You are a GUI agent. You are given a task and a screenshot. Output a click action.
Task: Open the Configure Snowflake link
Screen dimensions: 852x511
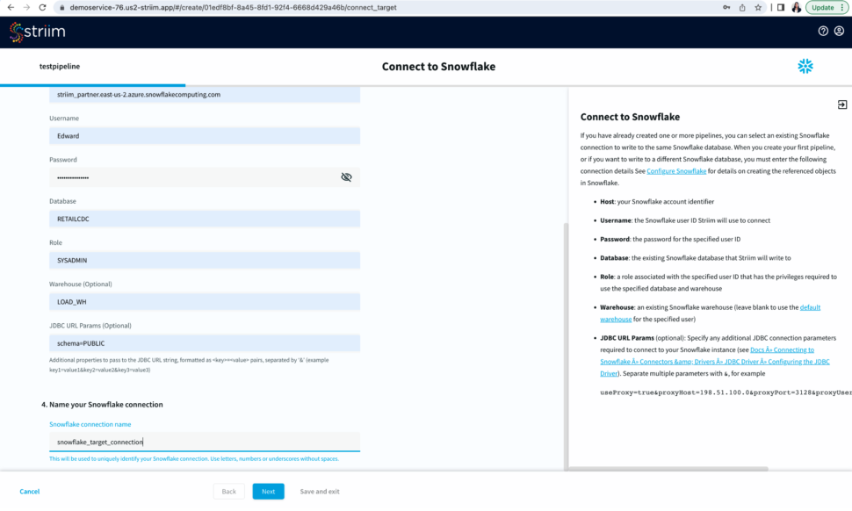[676, 171]
